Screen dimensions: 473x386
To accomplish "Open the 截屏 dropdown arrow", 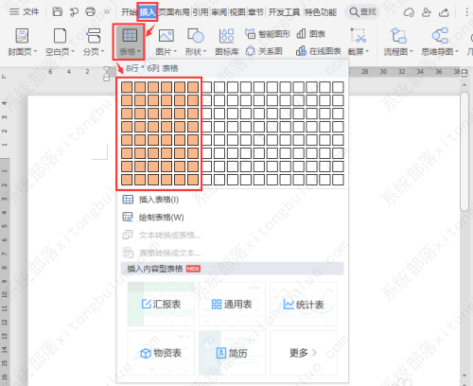I will (x=367, y=51).
